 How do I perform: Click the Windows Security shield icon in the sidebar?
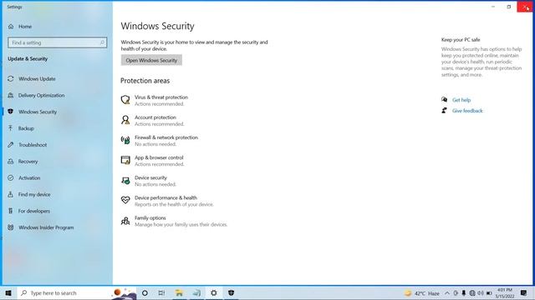click(11, 112)
